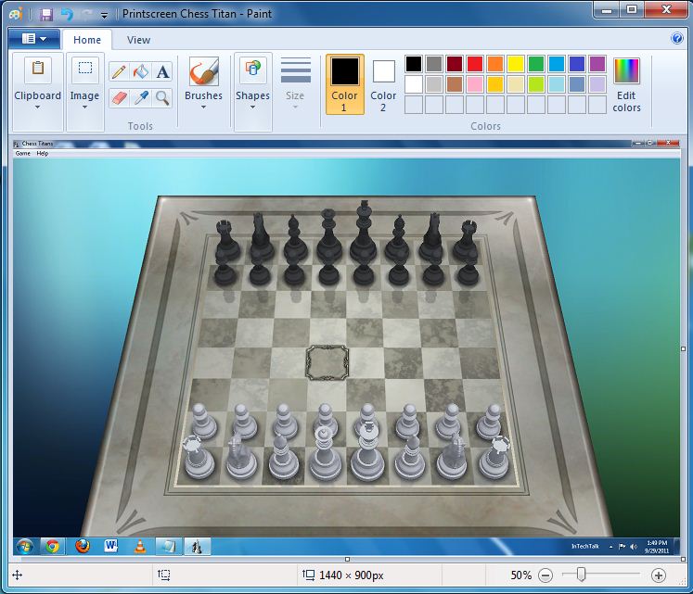
Task: Open the Paint file menu button
Action: point(34,39)
